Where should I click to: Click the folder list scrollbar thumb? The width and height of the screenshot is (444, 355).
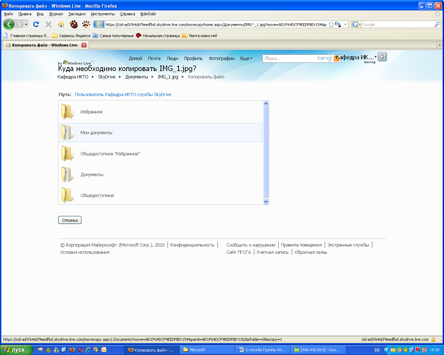(266, 152)
